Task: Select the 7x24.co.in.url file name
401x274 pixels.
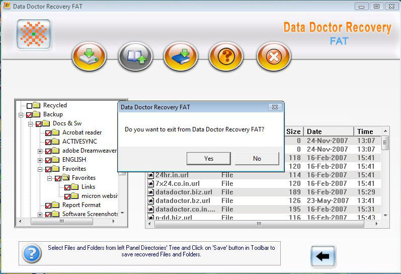Action: pos(178,184)
